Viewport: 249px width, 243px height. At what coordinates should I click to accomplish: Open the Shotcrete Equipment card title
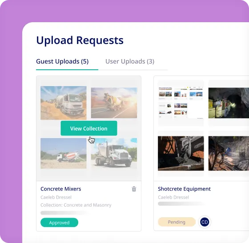[x=184, y=189]
